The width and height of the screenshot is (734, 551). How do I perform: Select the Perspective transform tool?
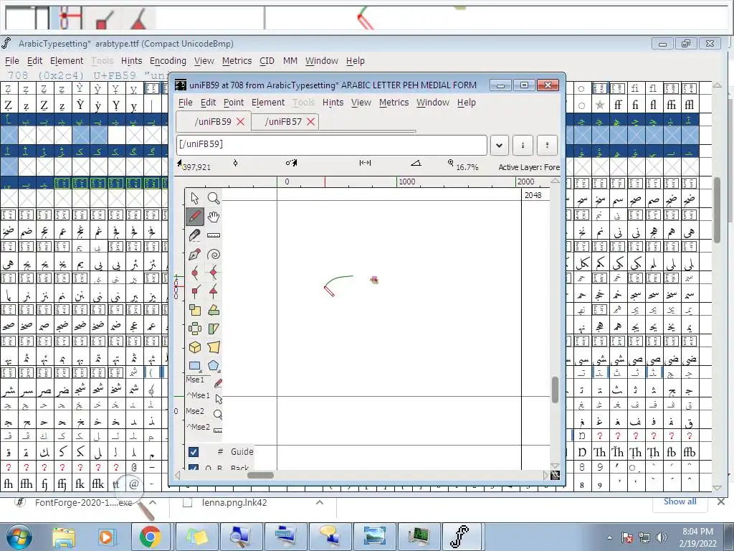(x=214, y=347)
